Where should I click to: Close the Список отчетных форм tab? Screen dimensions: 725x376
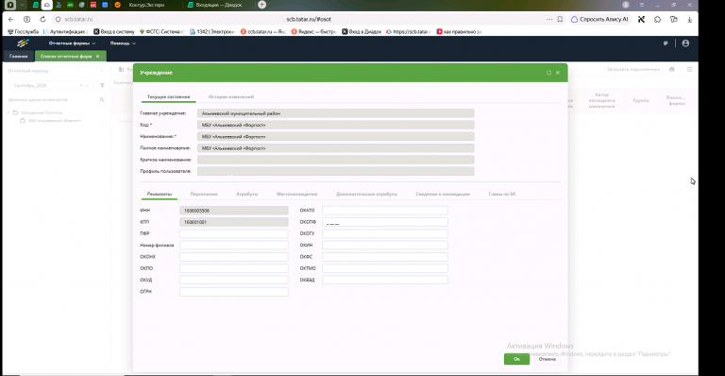click(97, 57)
